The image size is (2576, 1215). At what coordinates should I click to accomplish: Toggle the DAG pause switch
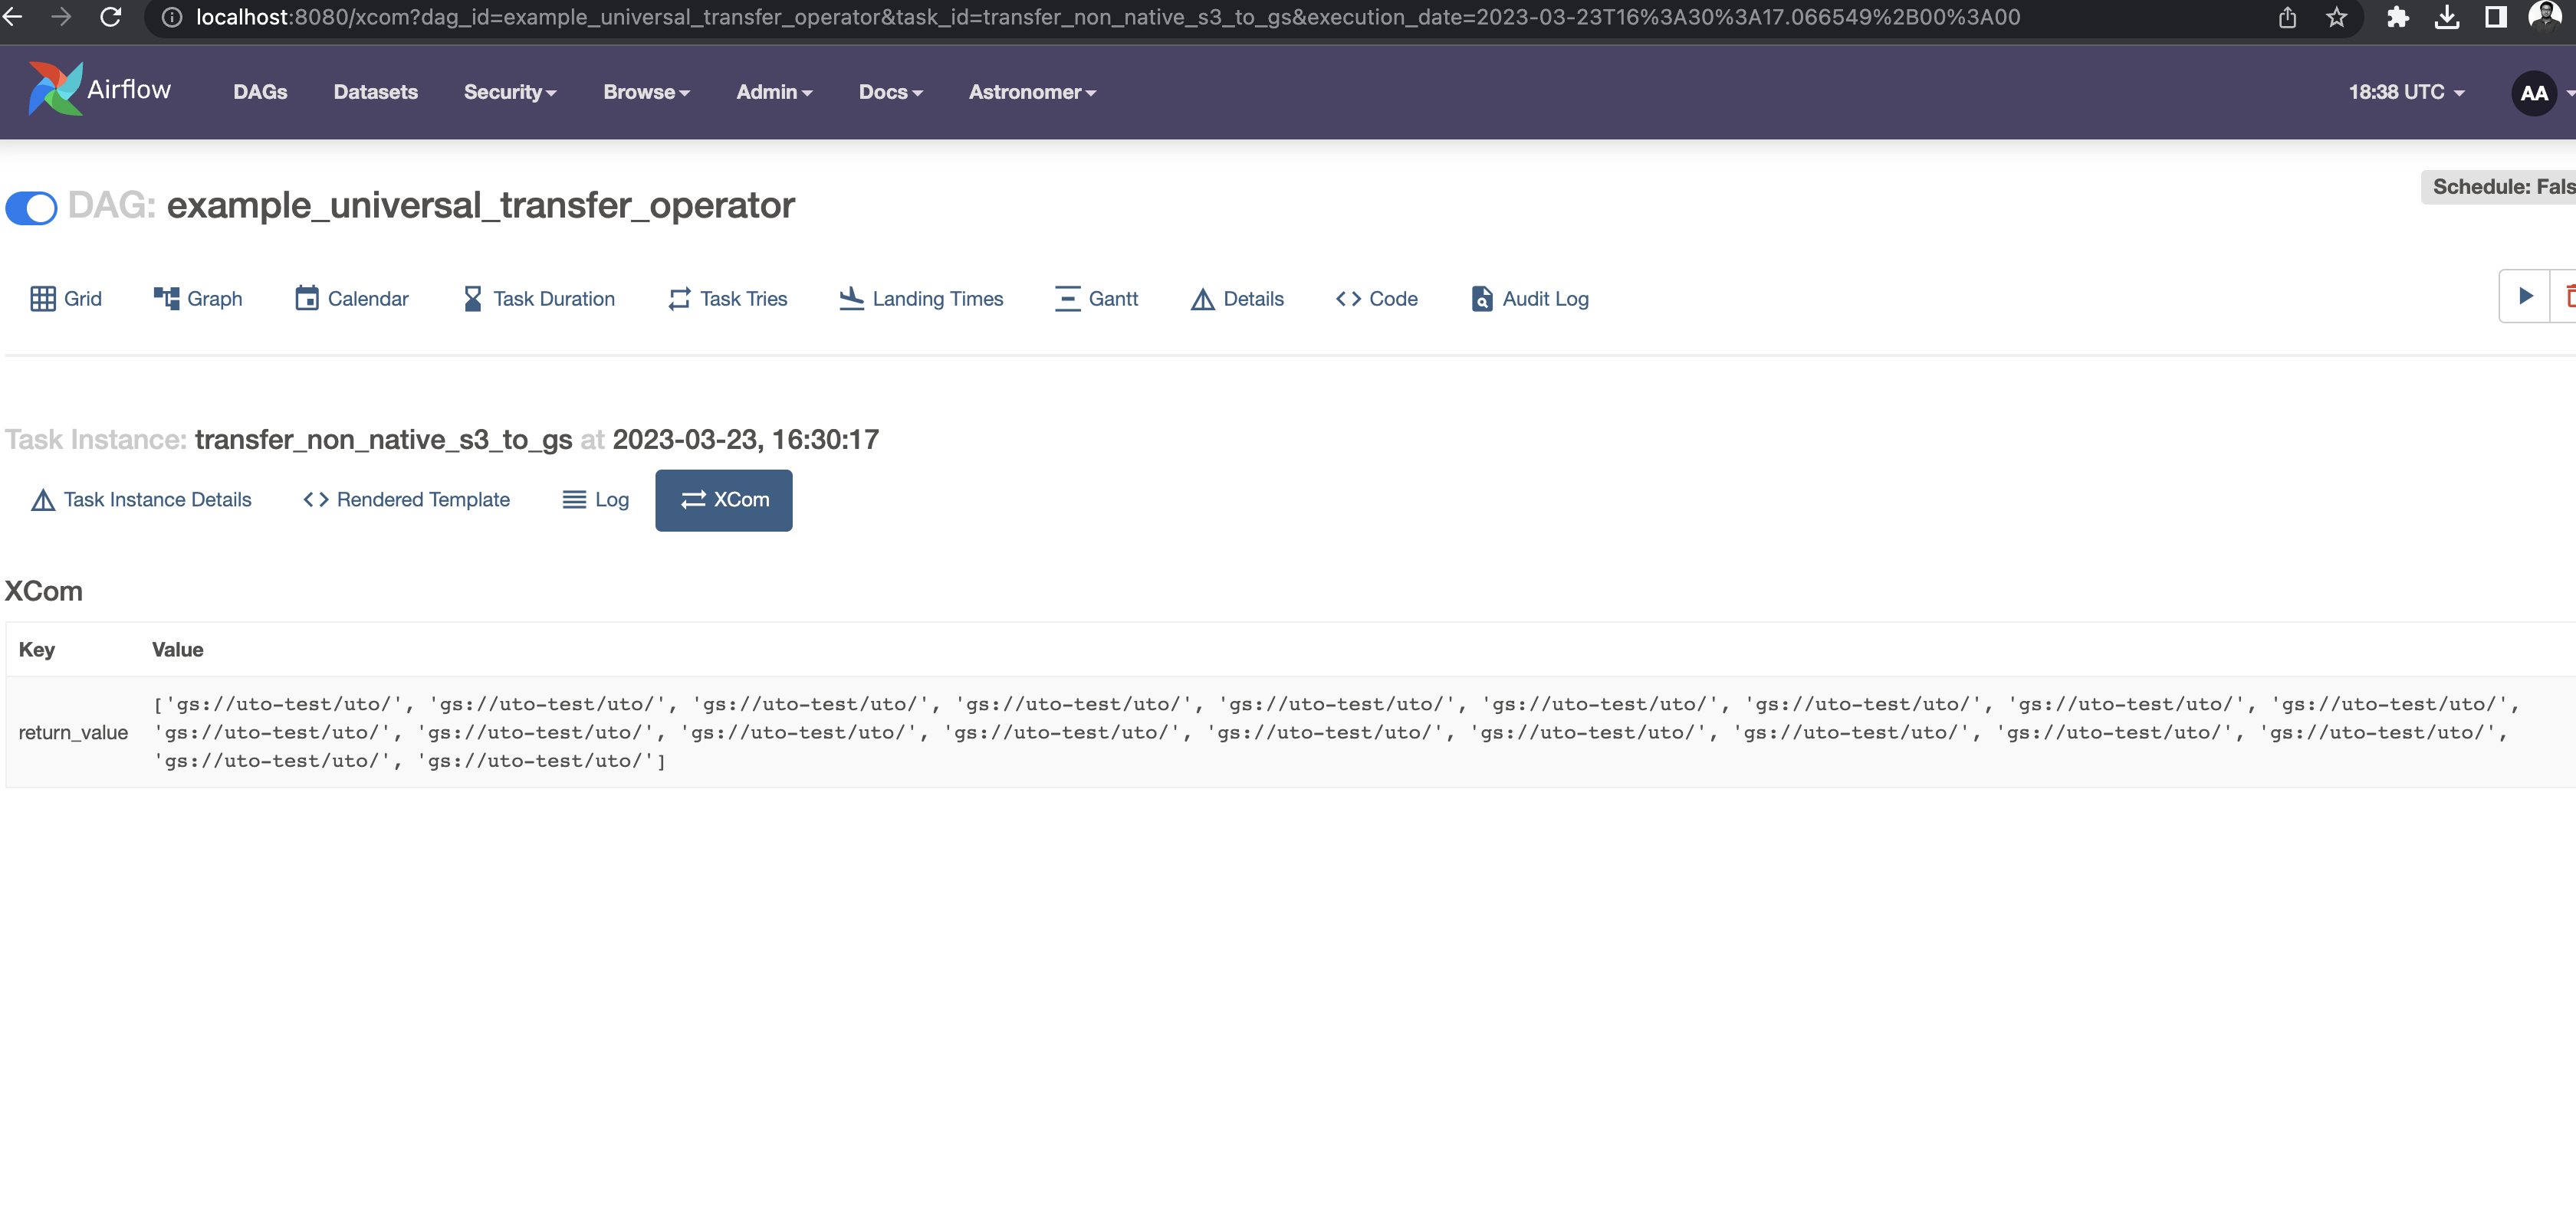pos(31,208)
